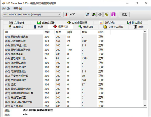Screen dimensions: 151x117
Task: Click the camera save screenshot icon
Action: click(x=100, y=14)
